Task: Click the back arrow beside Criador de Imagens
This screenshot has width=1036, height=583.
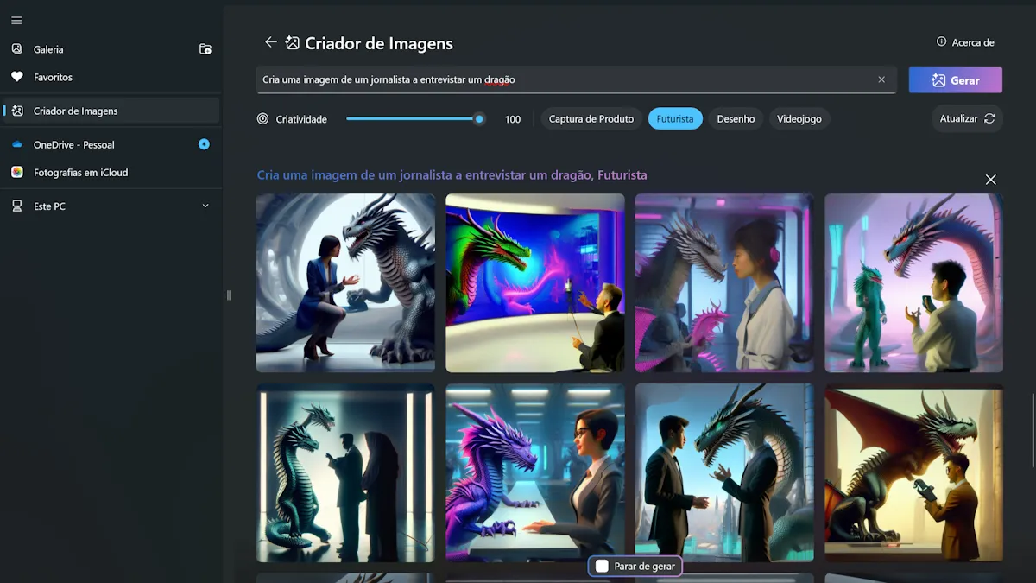Action: click(x=270, y=42)
